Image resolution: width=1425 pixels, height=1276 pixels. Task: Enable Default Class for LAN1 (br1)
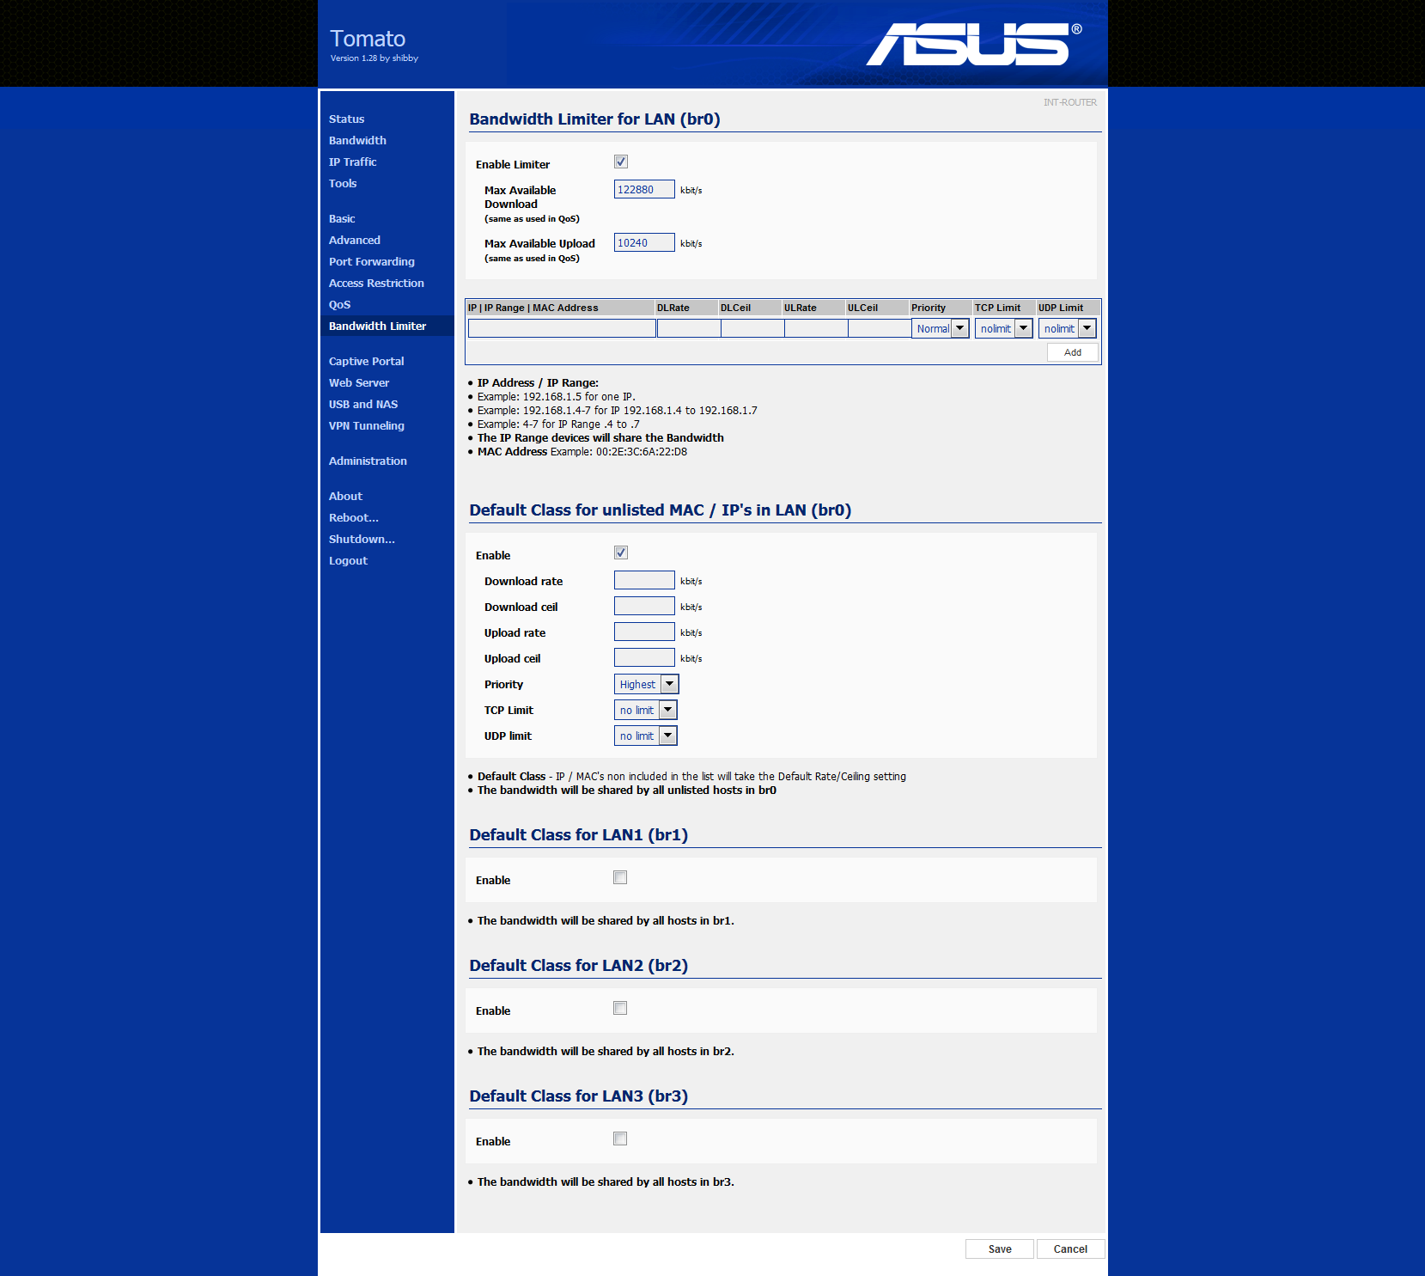pos(620,877)
